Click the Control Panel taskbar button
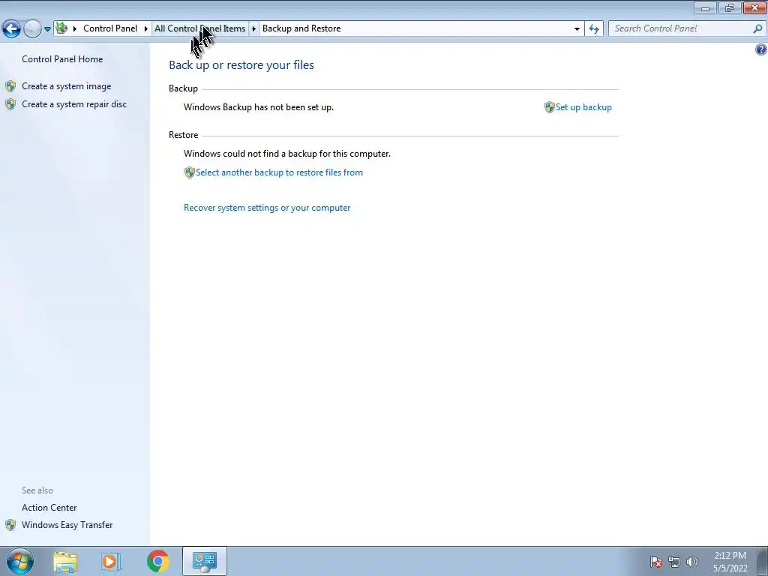This screenshot has width=768, height=576. (x=204, y=561)
